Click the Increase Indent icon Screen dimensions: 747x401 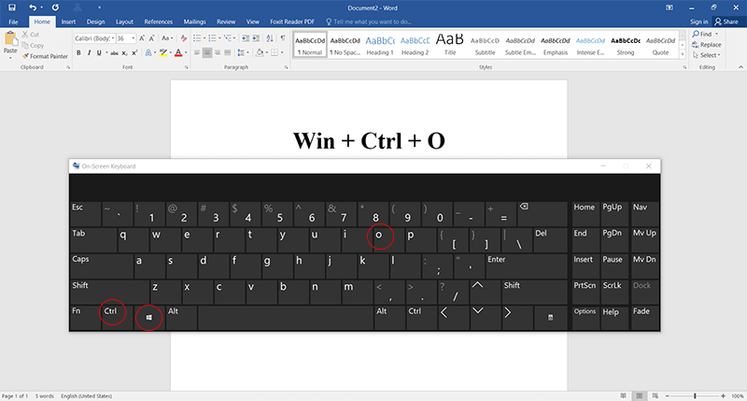tap(256, 38)
